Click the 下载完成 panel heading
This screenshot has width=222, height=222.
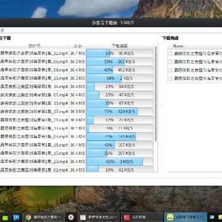(x=170, y=38)
